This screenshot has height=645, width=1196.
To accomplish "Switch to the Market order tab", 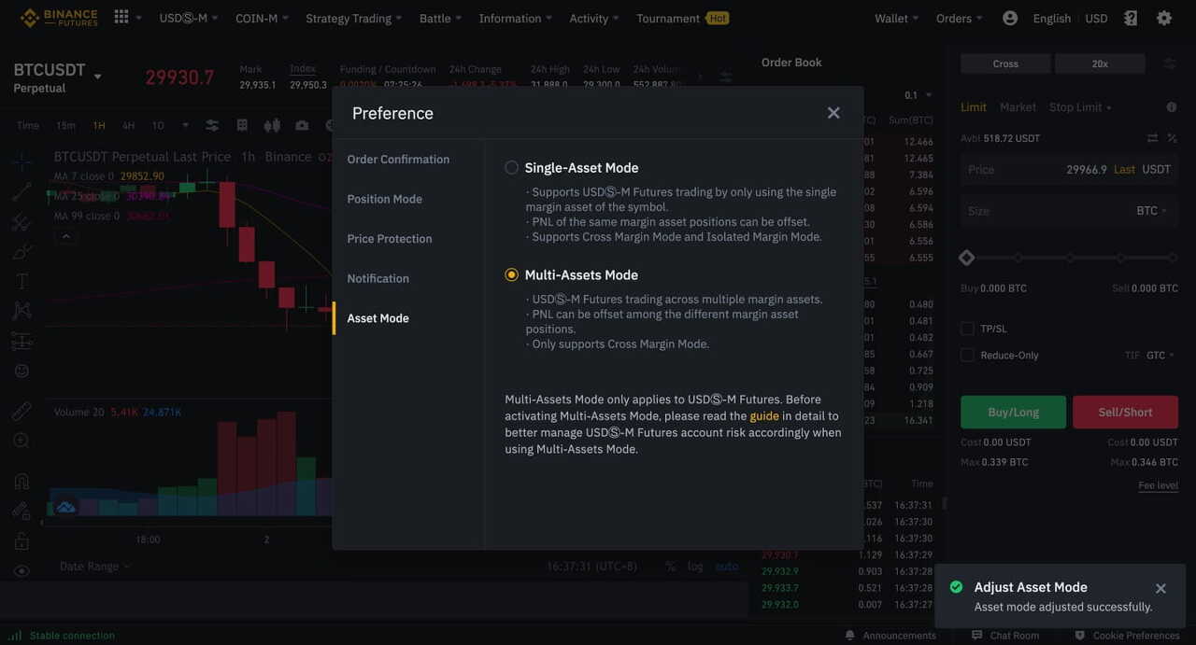I will tap(1018, 107).
